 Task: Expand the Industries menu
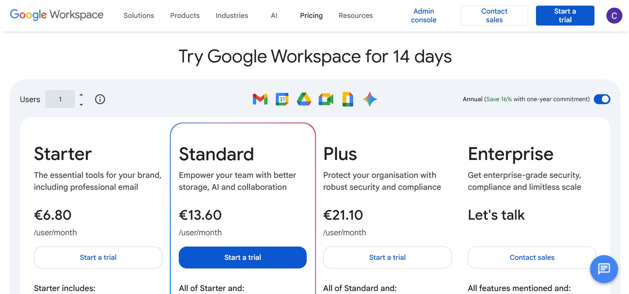point(232,16)
